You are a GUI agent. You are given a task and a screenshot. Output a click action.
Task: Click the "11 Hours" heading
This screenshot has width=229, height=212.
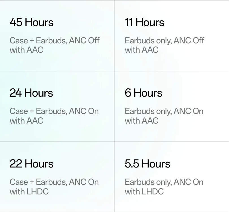click(144, 23)
